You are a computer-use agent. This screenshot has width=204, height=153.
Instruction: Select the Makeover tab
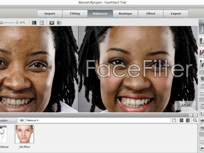pyautogui.click(x=100, y=14)
